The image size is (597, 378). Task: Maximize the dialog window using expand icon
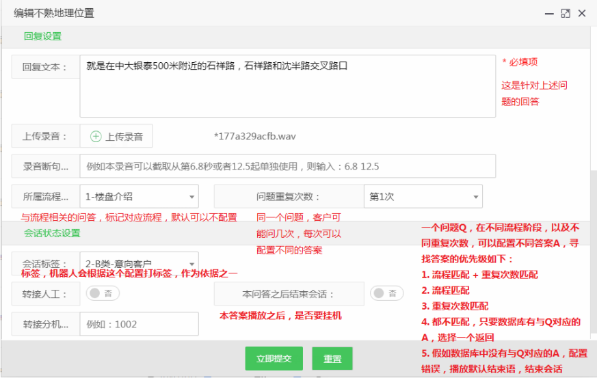566,13
